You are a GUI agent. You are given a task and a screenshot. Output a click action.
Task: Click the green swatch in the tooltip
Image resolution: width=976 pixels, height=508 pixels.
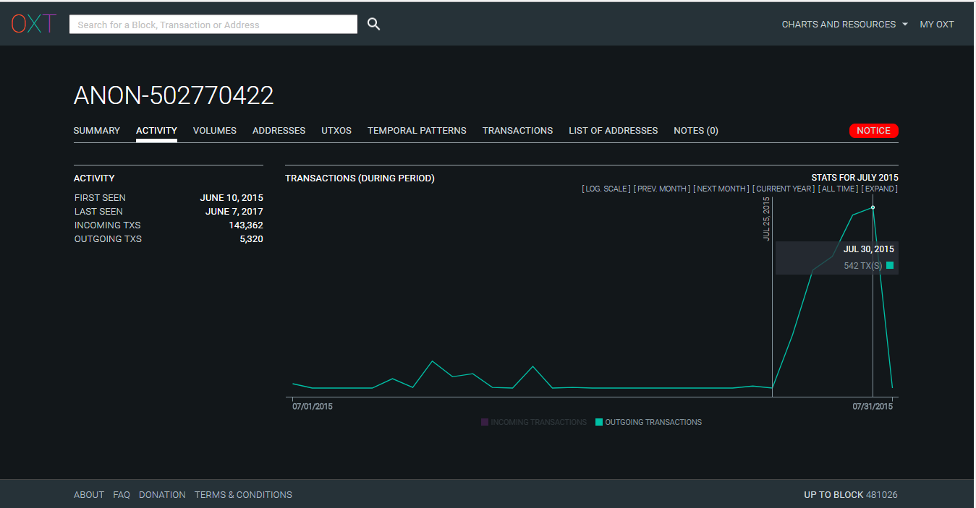click(x=890, y=266)
